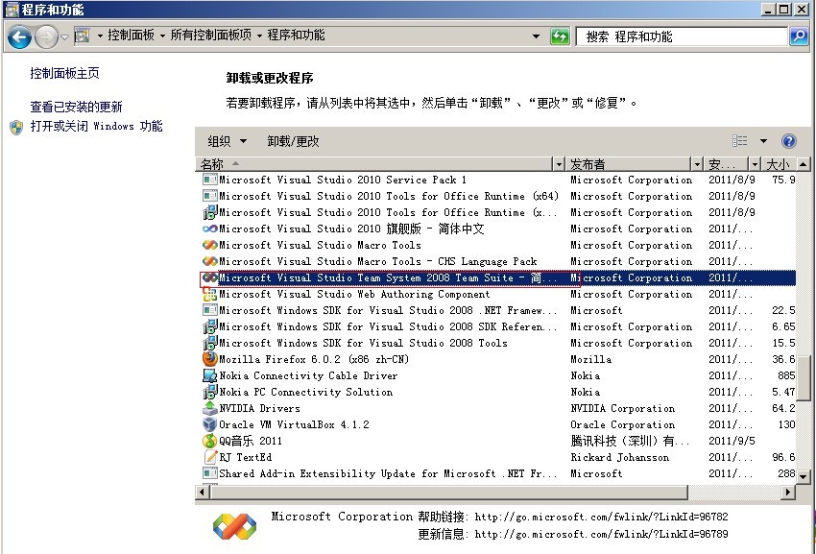Click the Mozilla Firefox 6.0.2 program icon
The width and height of the screenshot is (816, 554).
click(x=209, y=359)
